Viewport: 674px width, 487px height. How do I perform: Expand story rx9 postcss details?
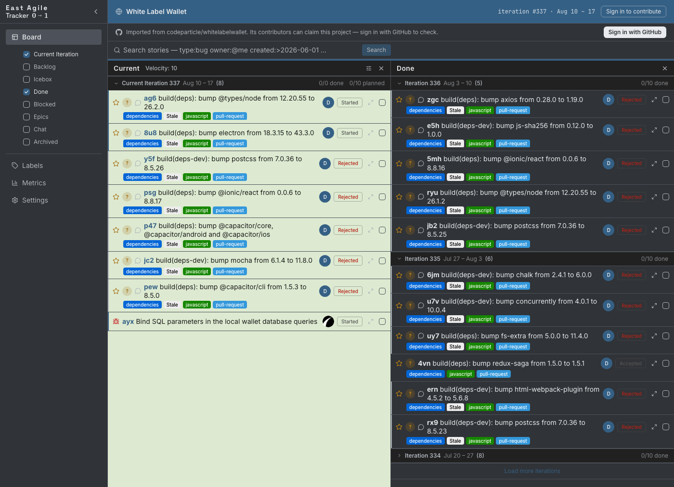654,427
